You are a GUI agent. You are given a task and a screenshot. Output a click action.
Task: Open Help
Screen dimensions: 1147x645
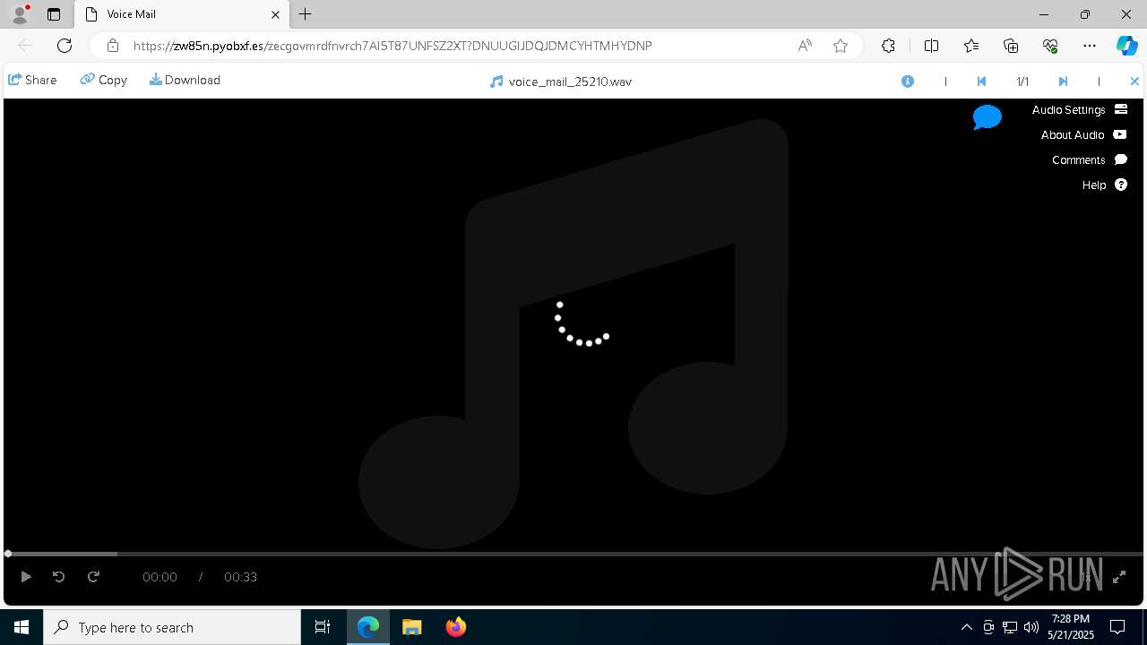[1104, 185]
